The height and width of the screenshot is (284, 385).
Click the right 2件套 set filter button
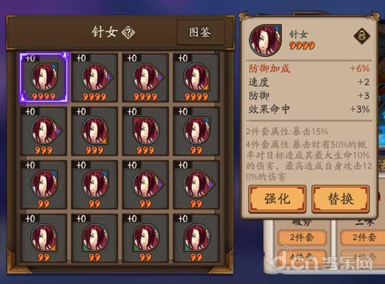click(364, 237)
